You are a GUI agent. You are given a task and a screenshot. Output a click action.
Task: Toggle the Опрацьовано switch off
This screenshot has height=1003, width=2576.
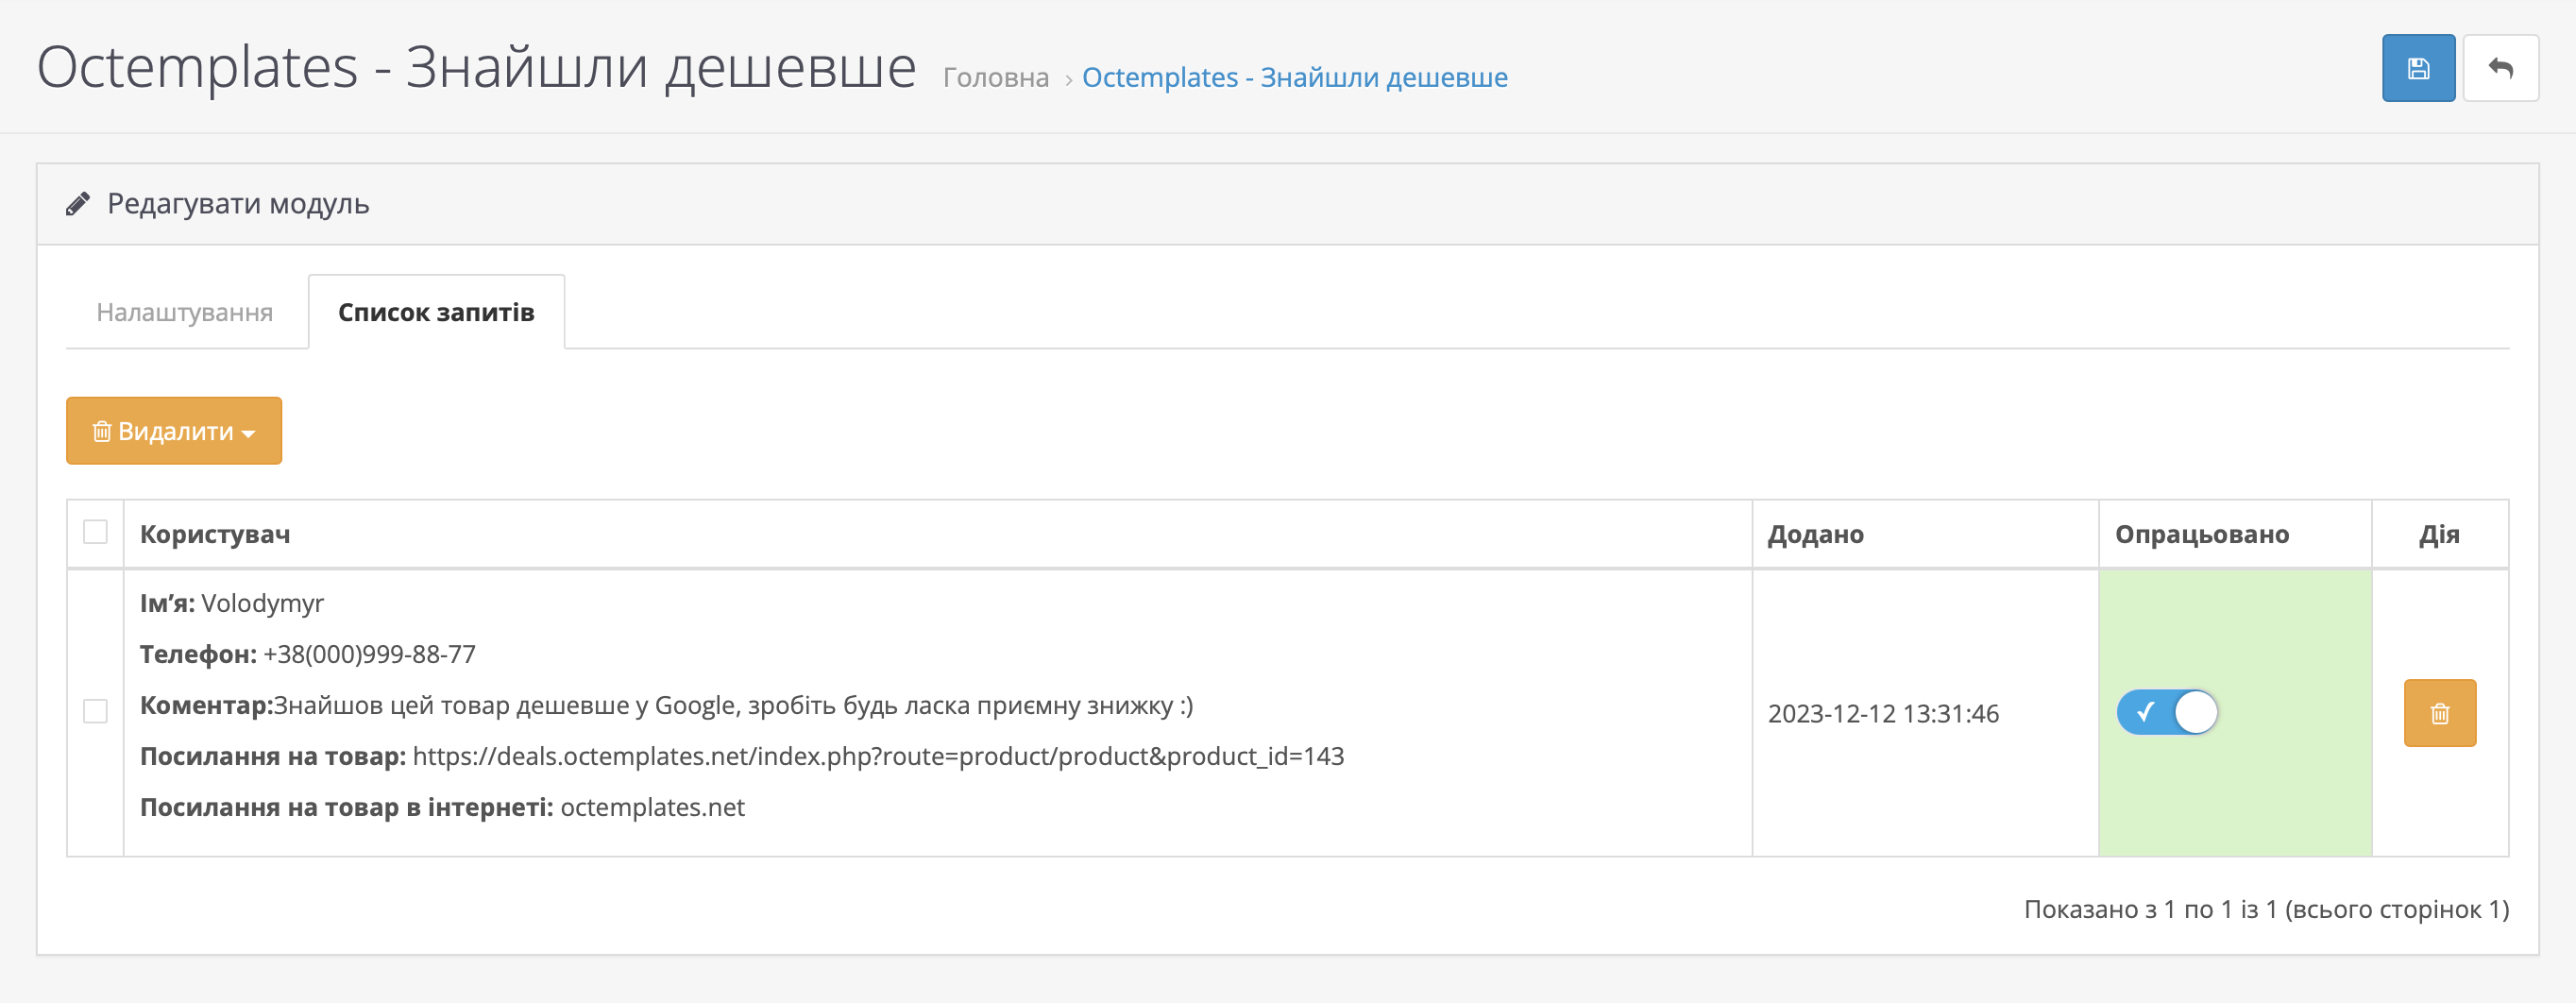(x=2166, y=712)
